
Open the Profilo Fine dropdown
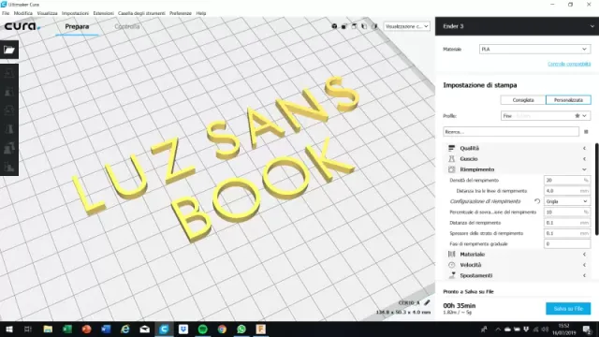tap(546, 116)
